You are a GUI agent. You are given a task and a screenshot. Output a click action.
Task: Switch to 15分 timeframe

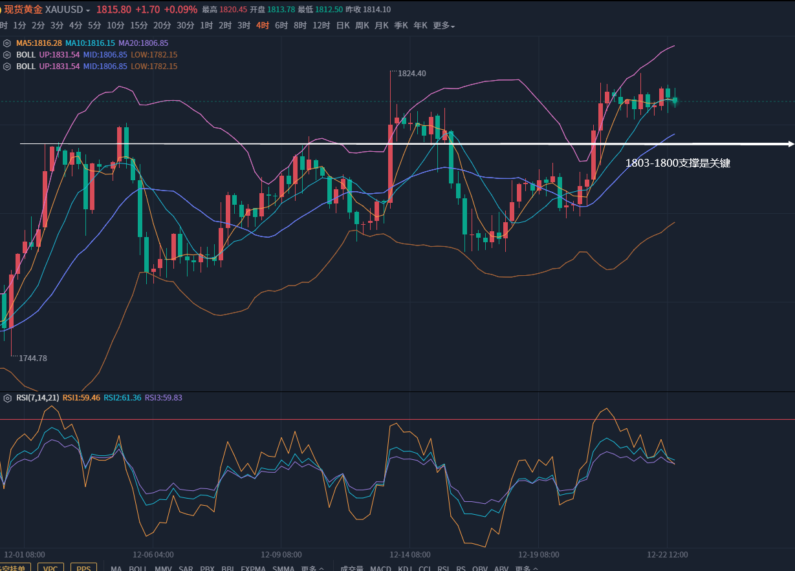(x=139, y=26)
